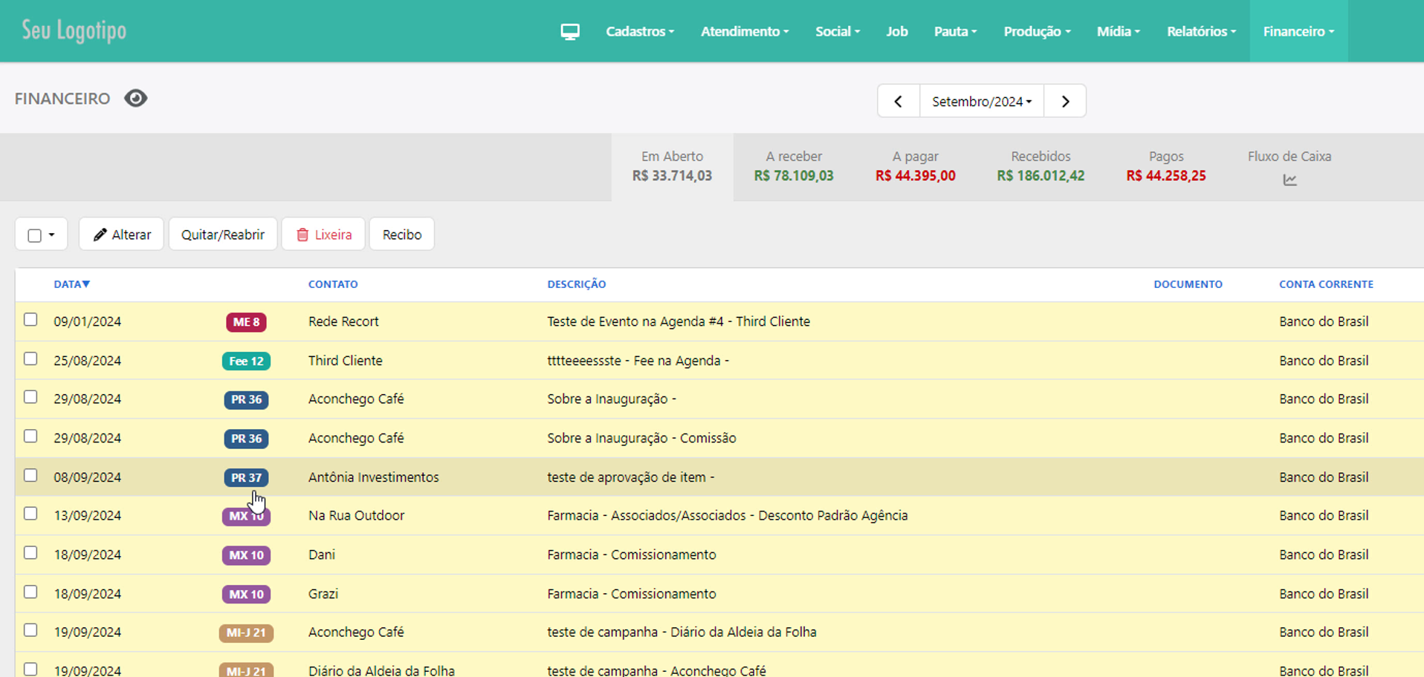Image resolution: width=1424 pixels, height=677 pixels.
Task: Click the ME 8 badge
Action: pyautogui.click(x=246, y=322)
